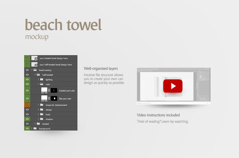
Task: Hide the 'towel mockup' group
Action: point(27,70)
